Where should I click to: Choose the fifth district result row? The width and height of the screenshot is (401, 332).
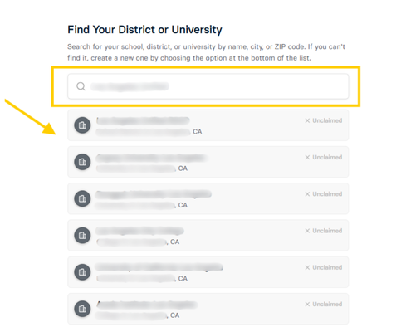pos(208,272)
